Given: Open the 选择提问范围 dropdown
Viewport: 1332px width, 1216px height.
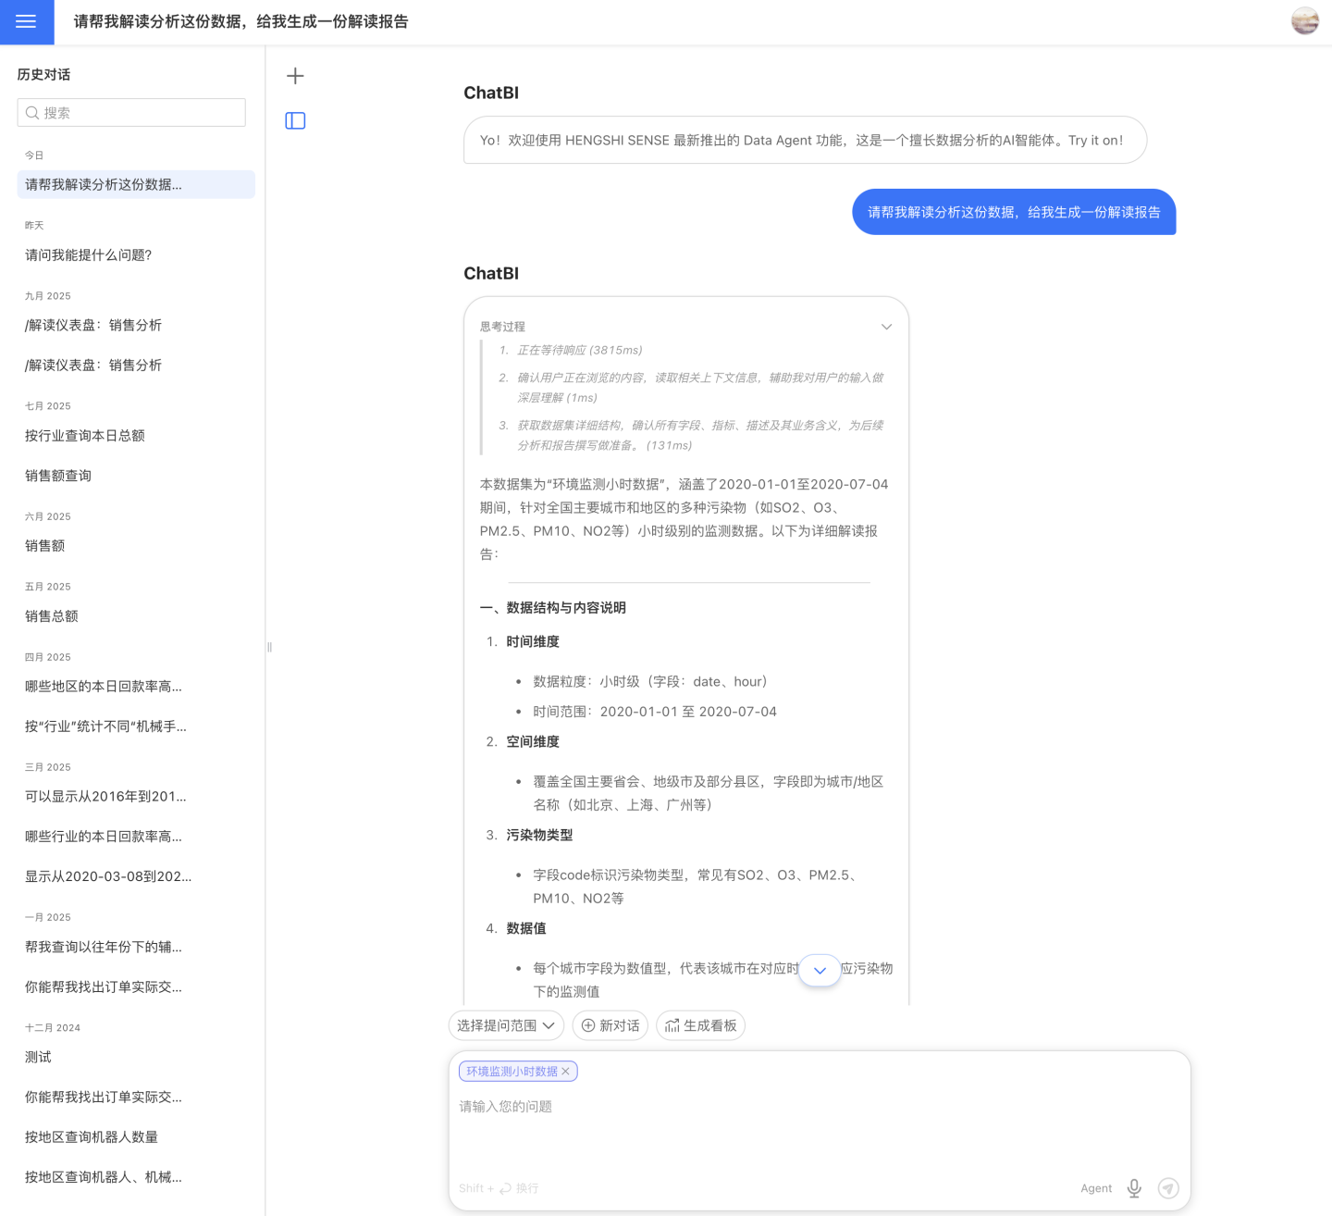Looking at the screenshot, I should tap(505, 1025).
